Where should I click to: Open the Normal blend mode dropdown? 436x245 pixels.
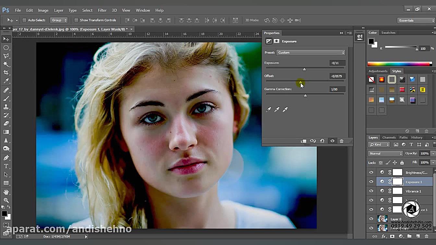[x=385, y=153]
